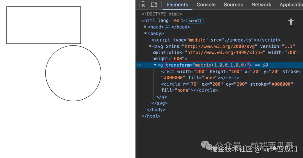Screen dimensions: 303x158
Task: Click the rect fill="none" attribute
Action: (203, 78)
